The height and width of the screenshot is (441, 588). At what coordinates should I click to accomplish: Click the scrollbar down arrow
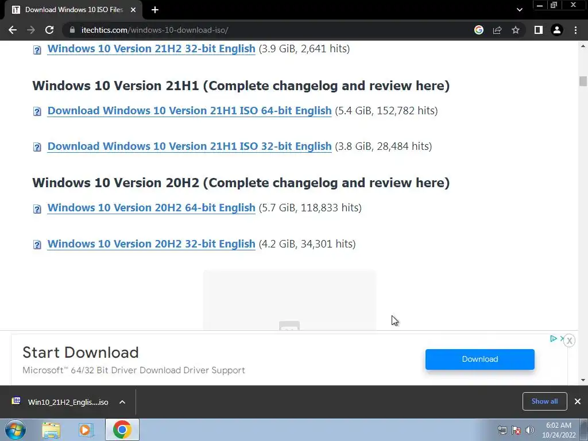583,380
